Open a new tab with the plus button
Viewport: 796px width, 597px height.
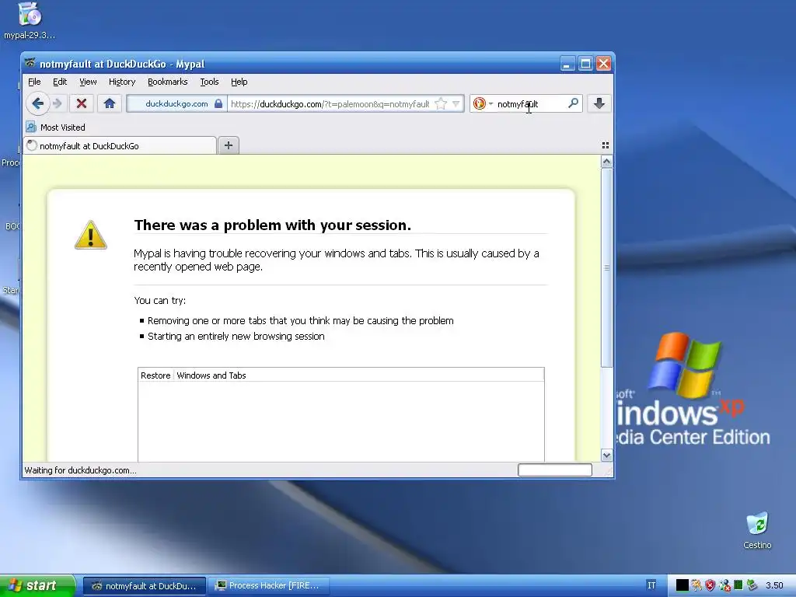tap(229, 145)
